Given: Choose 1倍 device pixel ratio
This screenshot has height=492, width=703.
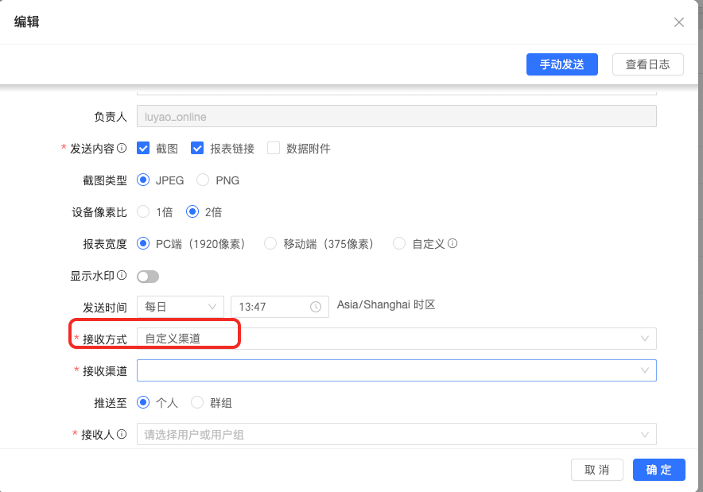Looking at the screenshot, I should click(144, 212).
